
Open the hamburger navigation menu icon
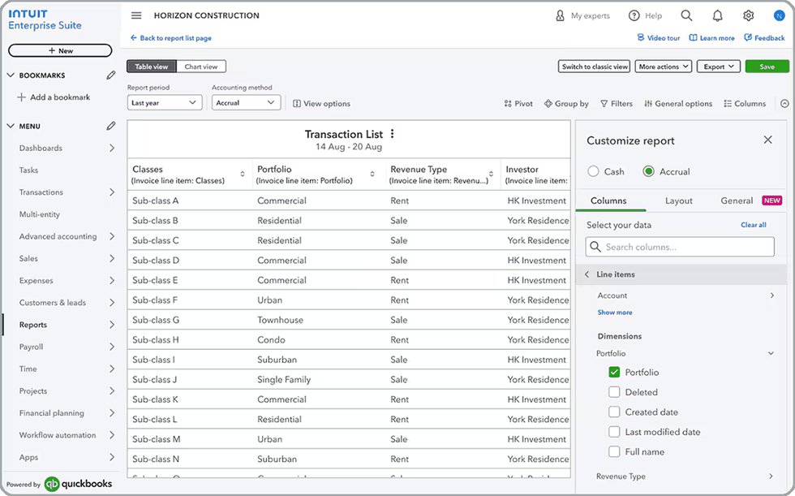point(136,15)
